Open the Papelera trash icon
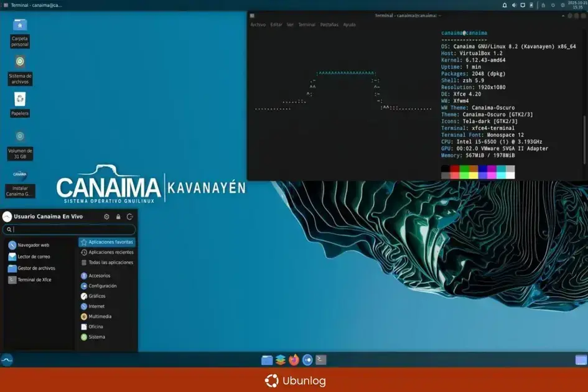Screen dimensions: 588x392 (x=20, y=105)
